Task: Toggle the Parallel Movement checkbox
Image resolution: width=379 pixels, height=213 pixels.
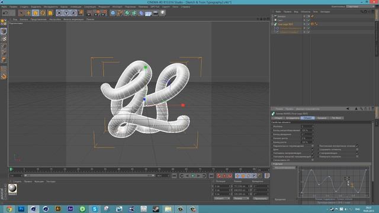Action: tap(312, 146)
